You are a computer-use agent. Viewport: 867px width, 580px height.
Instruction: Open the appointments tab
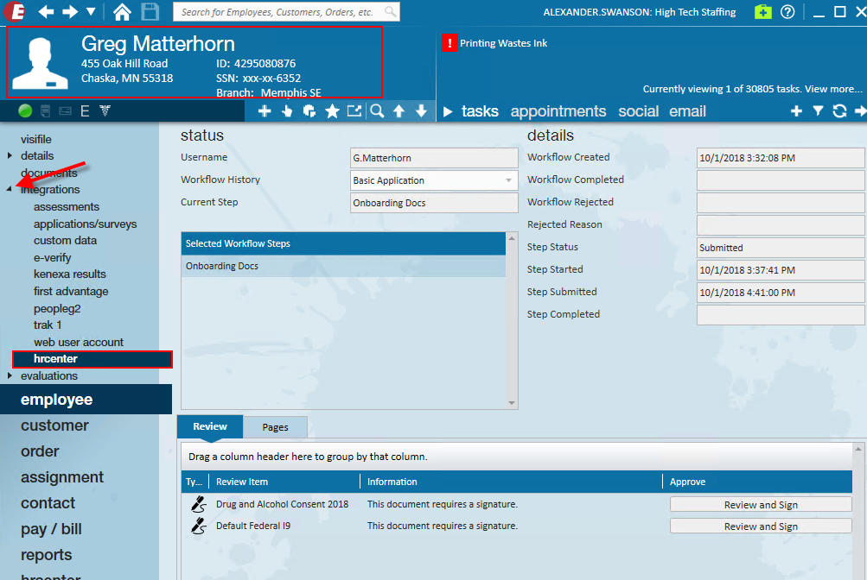point(558,111)
